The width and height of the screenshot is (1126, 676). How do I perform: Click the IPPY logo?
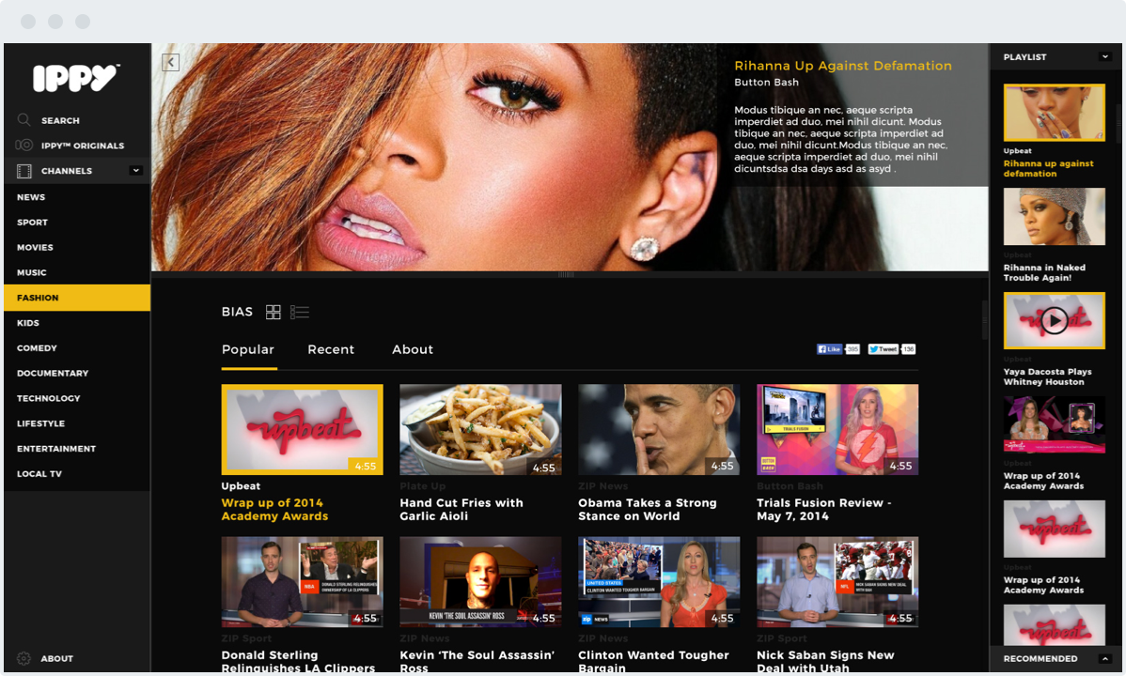76,78
